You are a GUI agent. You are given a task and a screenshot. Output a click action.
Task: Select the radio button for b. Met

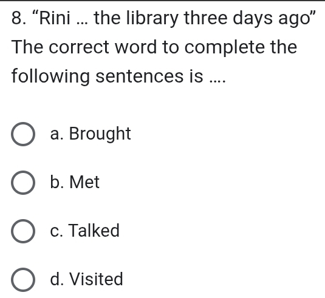point(23,183)
